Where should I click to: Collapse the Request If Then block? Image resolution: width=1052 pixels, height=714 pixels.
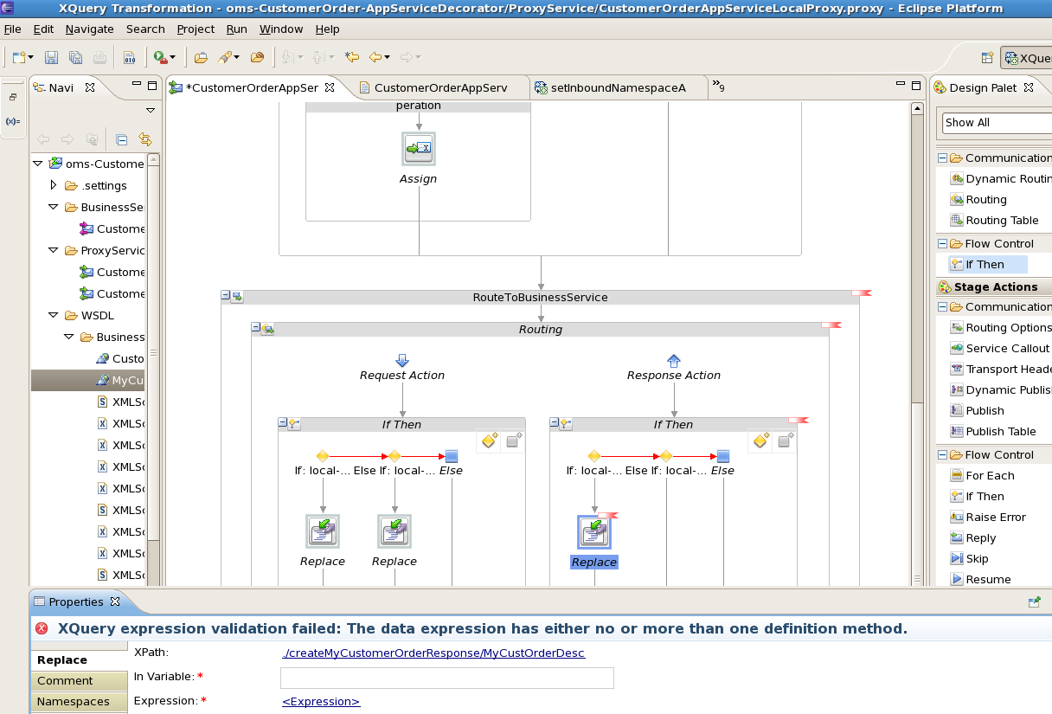click(x=282, y=422)
